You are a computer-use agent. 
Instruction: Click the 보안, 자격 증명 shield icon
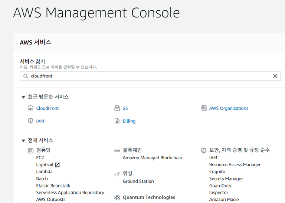pyautogui.click(x=204, y=150)
